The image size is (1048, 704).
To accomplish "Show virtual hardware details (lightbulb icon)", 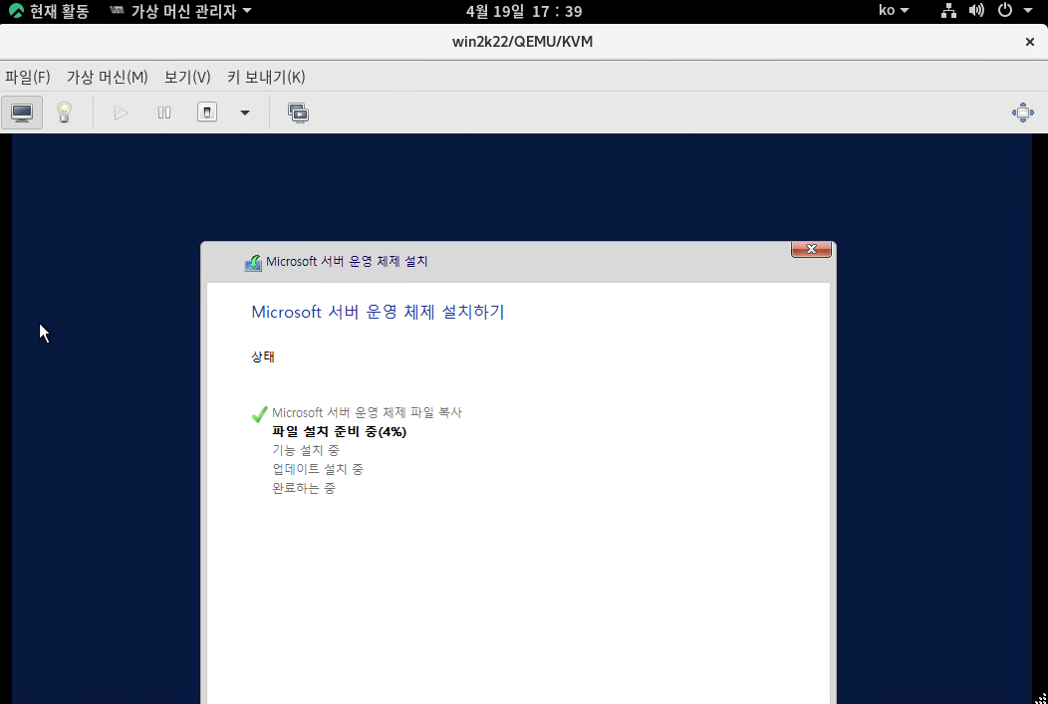I will (x=64, y=113).
